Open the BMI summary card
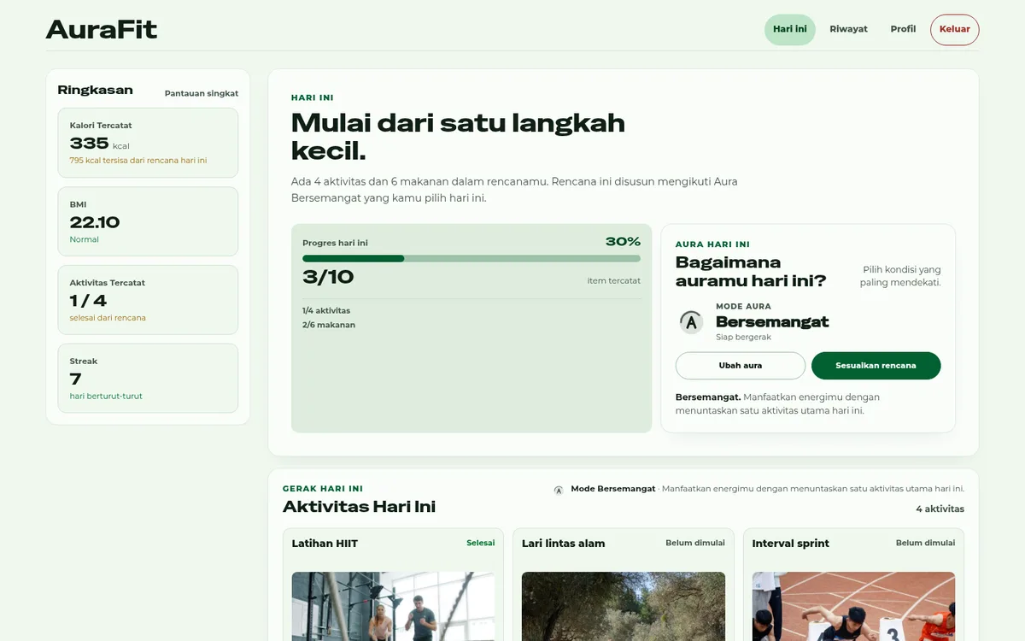 point(148,221)
